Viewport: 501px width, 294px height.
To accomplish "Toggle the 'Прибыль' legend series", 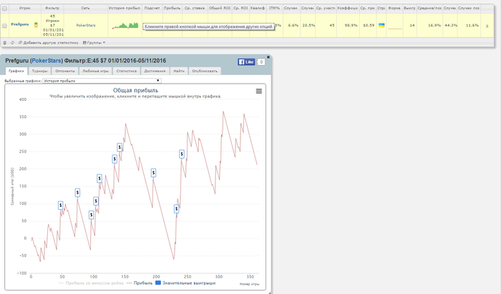I will click(x=140, y=283).
